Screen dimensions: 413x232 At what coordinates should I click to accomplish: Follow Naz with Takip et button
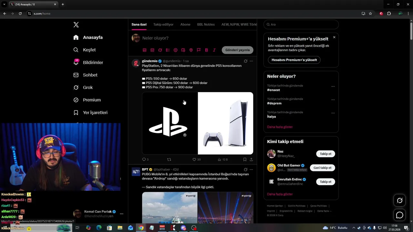coord(326,154)
